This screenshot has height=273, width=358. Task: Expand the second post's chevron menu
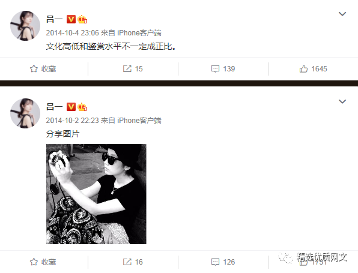coord(342,101)
